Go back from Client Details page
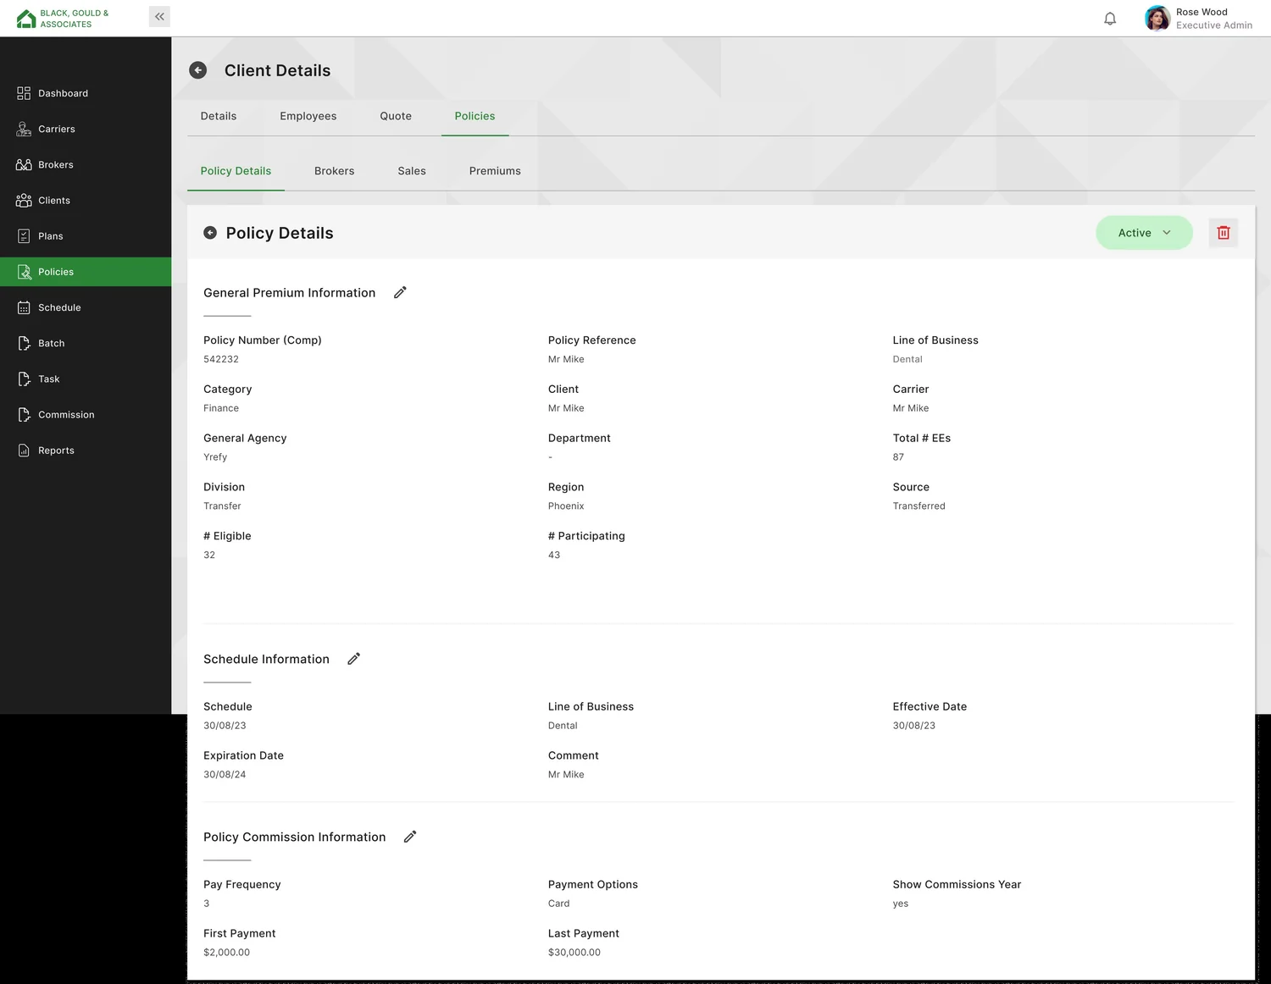Screen dimensions: 1271x984 click(x=198, y=70)
